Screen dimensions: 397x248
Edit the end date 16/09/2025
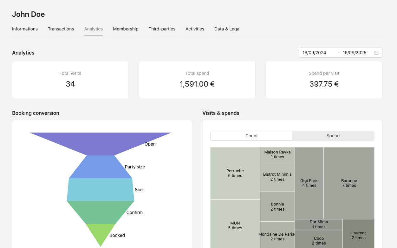[x=355, y=53]
